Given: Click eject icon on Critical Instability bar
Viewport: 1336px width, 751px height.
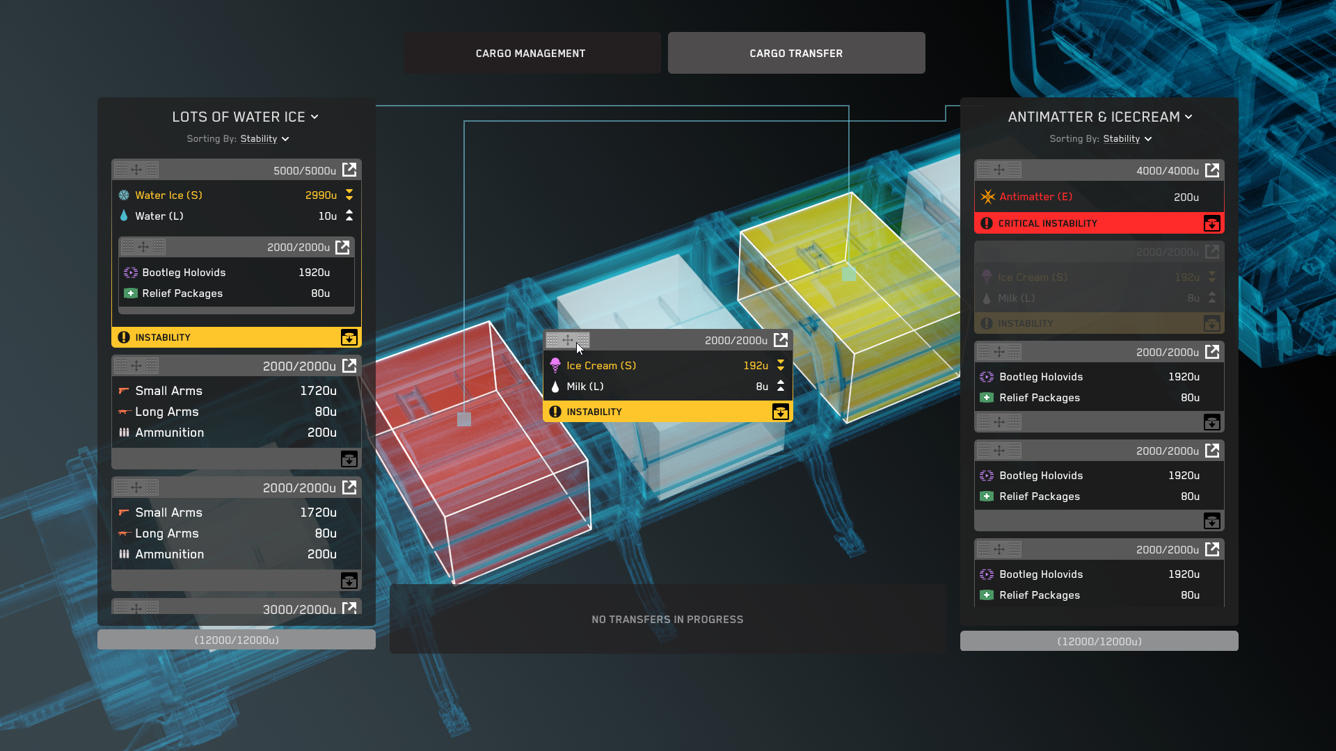Looking at the screenshot, I should (1211, 223).
